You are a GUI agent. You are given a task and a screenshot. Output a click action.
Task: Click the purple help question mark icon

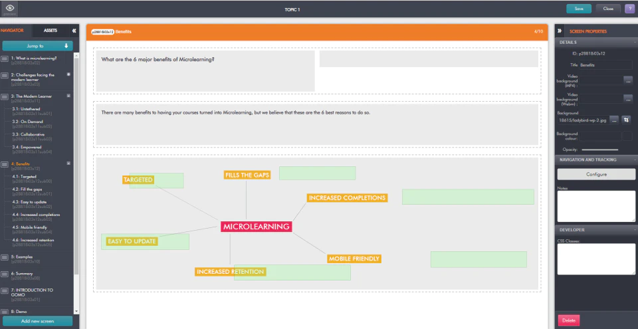(629, 9)
